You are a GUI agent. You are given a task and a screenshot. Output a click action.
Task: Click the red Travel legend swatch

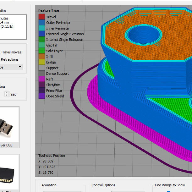click(41, 17)
